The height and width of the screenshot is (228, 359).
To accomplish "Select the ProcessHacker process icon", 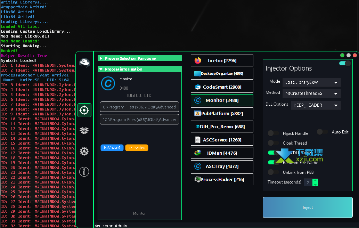I will (197, 179).
